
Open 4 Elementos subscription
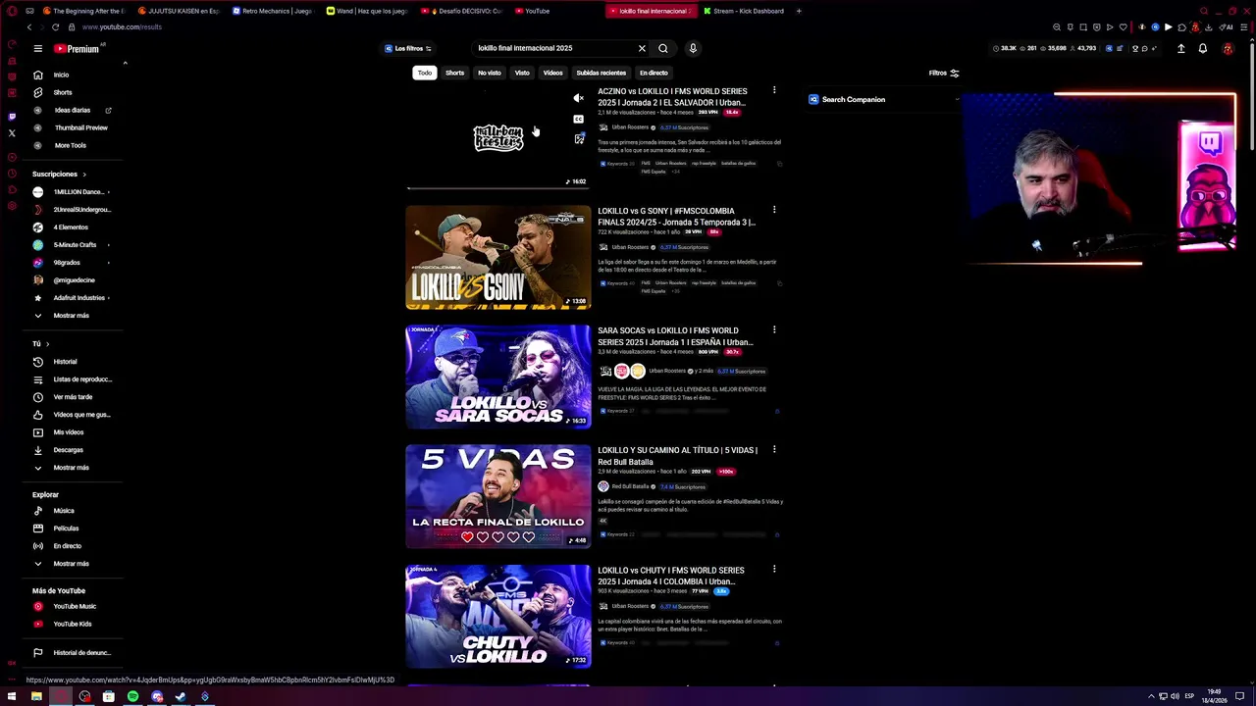(x=78, y=227)
